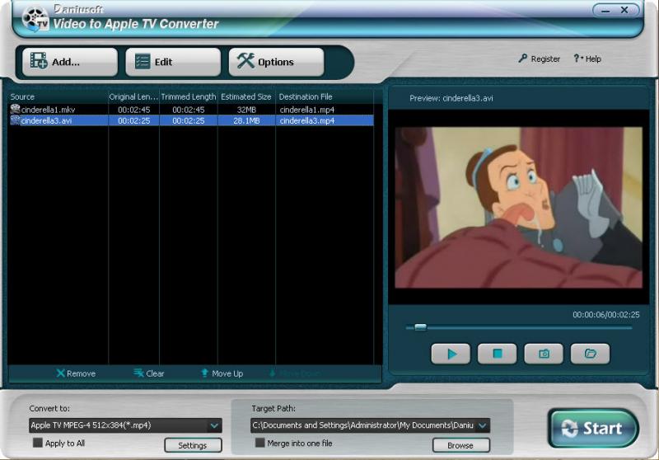Click the Register link

coord(540,59)
